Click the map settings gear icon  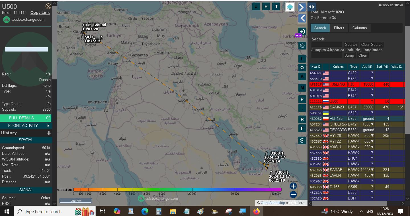(x=302, y=46)
